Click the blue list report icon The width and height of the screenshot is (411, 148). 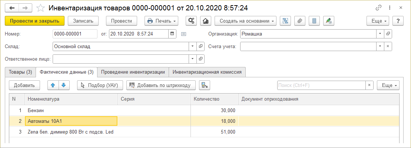(314, 21)
